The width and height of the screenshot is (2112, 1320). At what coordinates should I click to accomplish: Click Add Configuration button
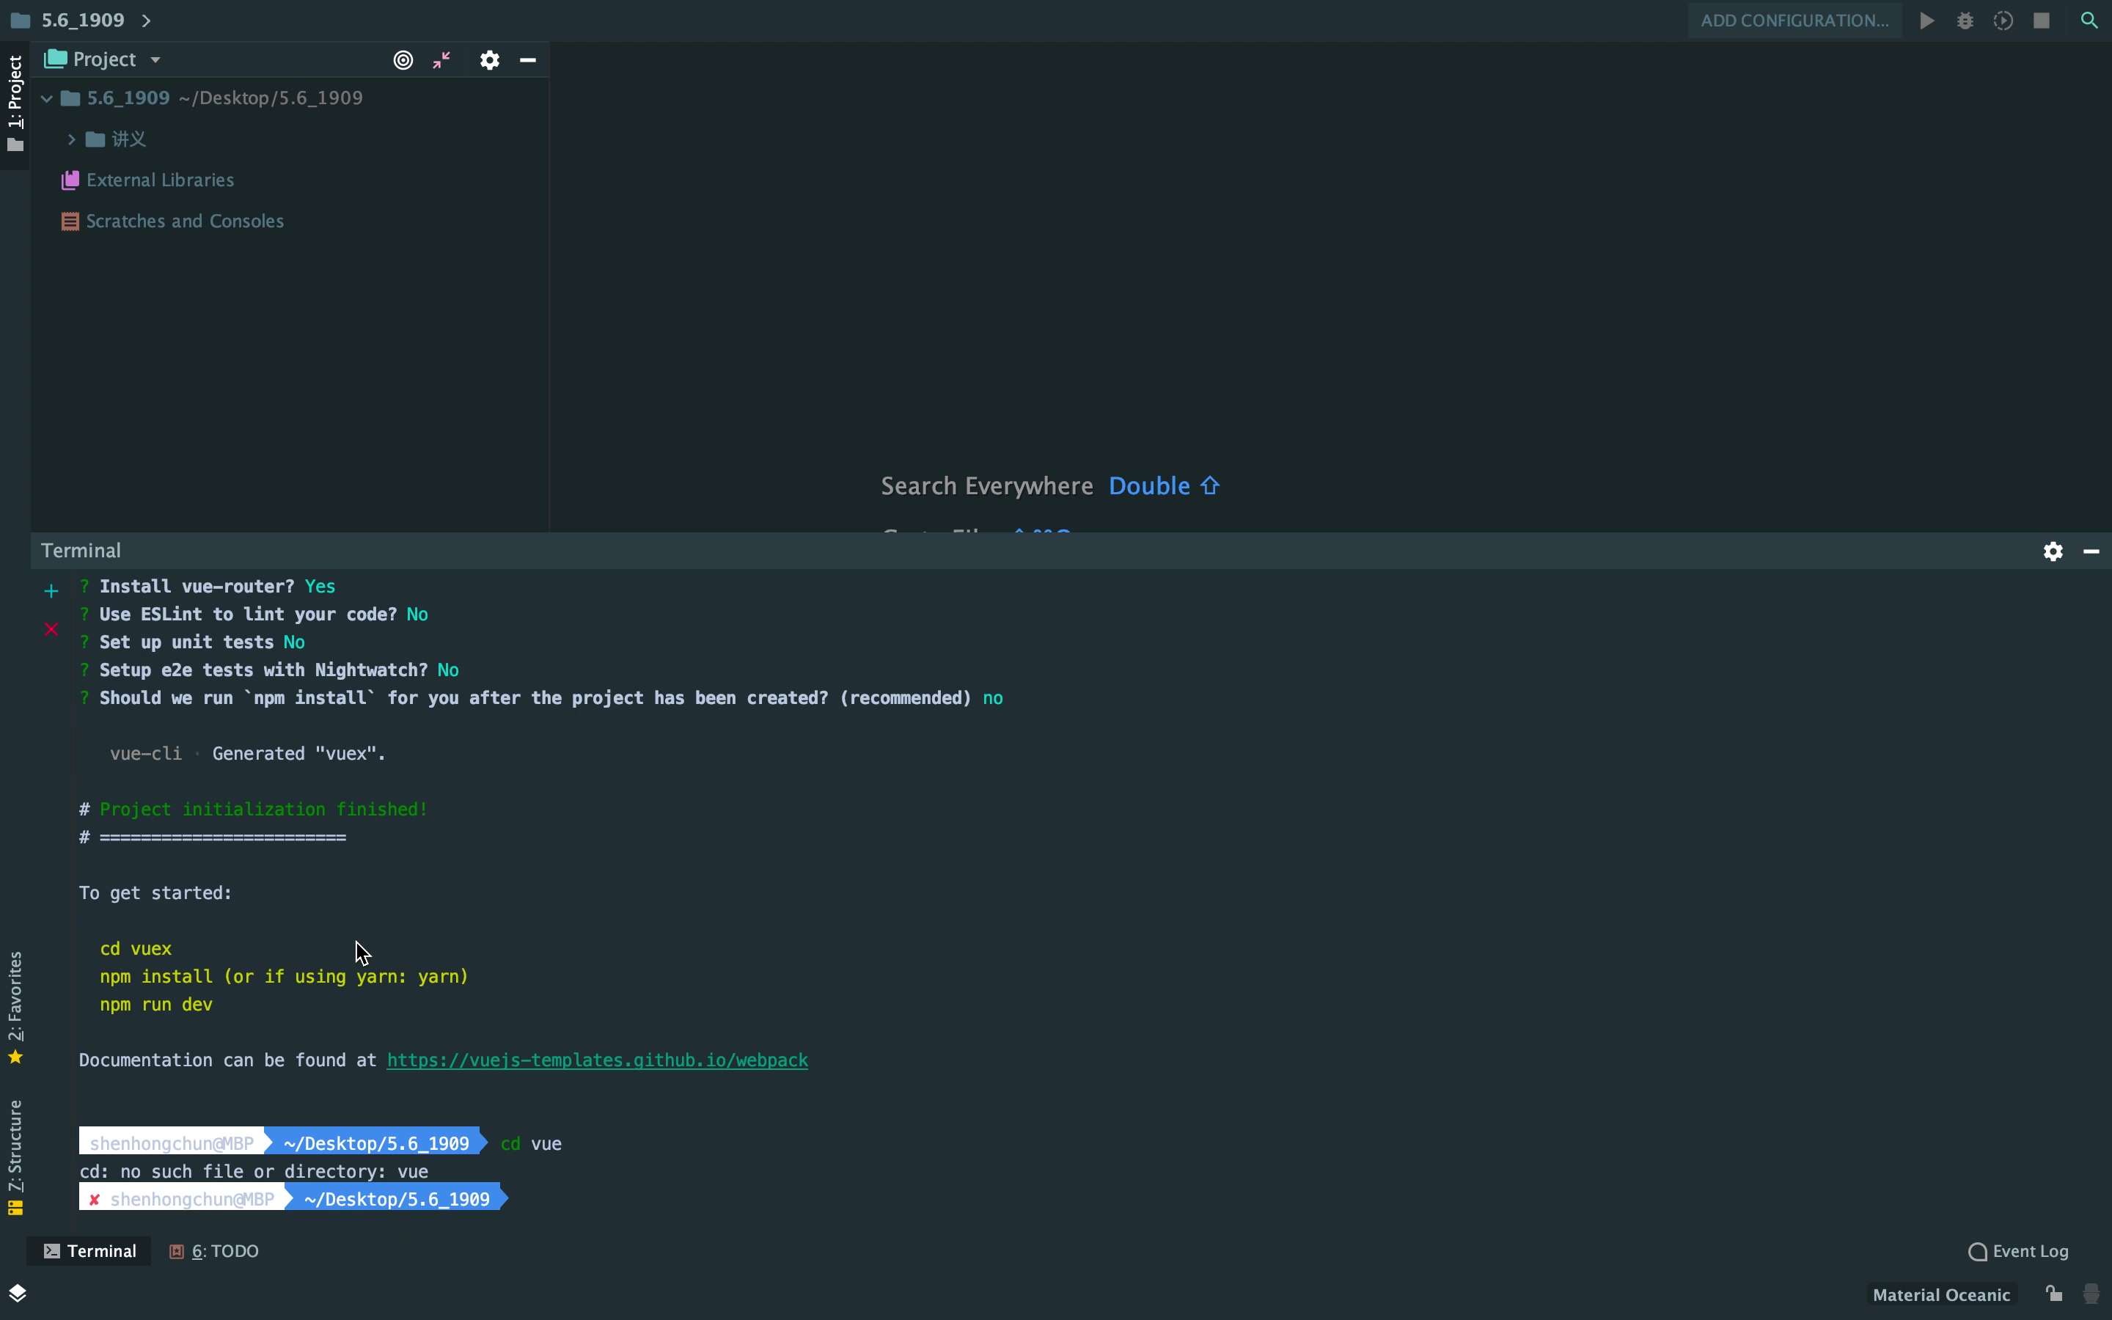coord(1794,21)
